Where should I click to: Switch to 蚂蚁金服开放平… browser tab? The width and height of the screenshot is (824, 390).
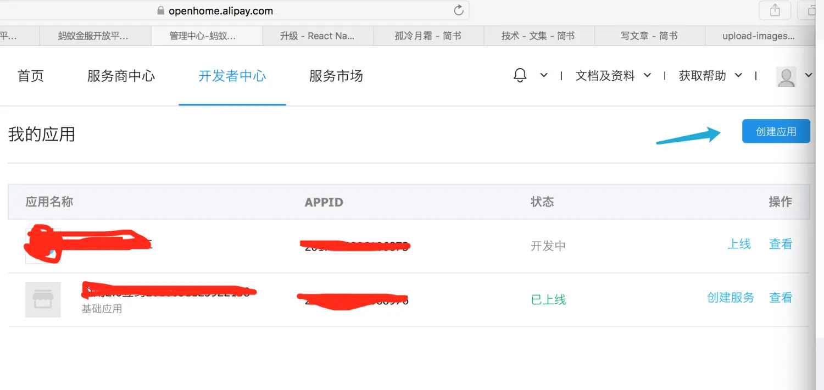[x=95, y=36]
